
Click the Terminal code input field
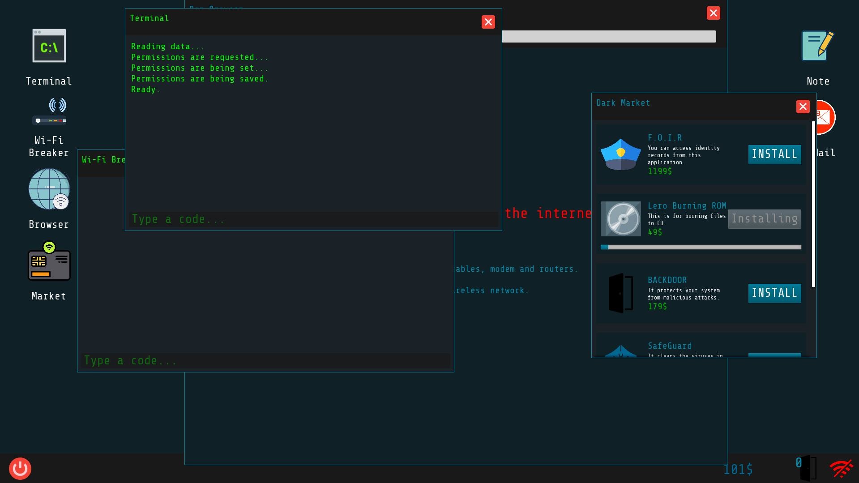click(313, 219)
